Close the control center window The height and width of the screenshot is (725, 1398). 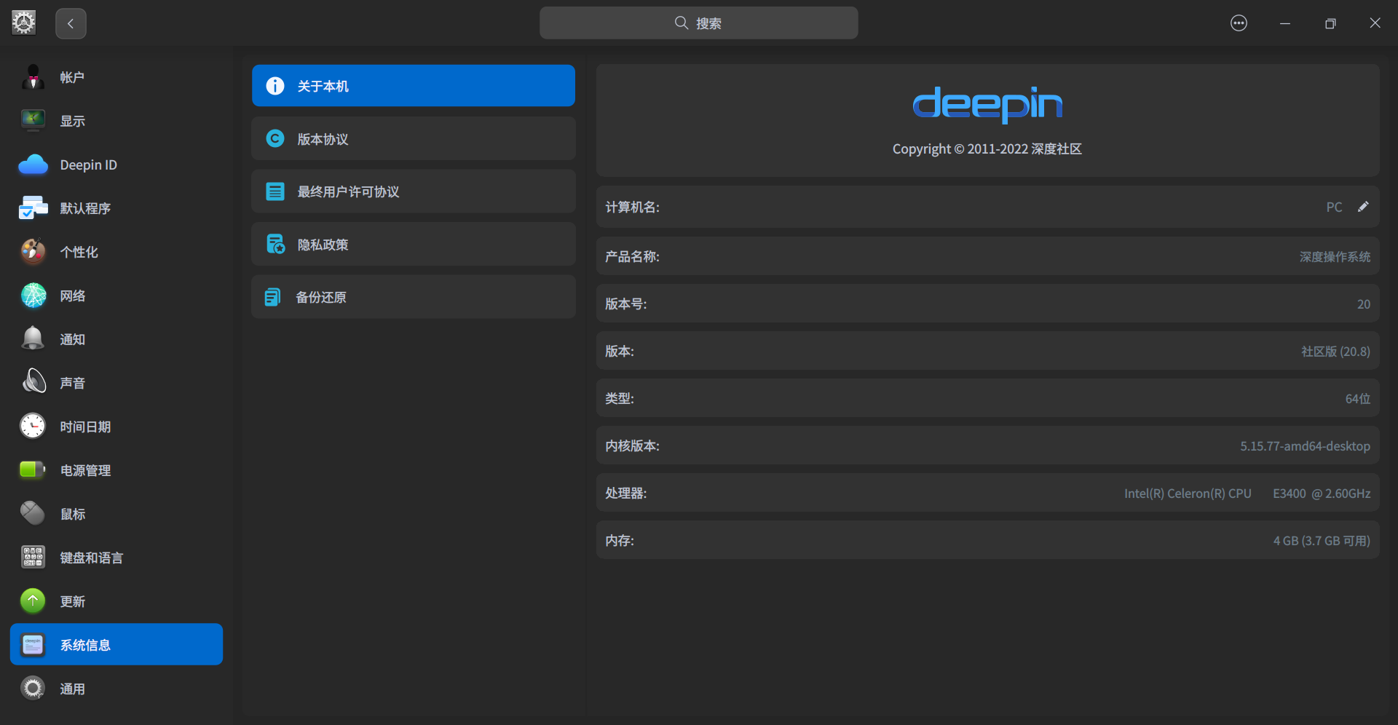point(1375,23)
